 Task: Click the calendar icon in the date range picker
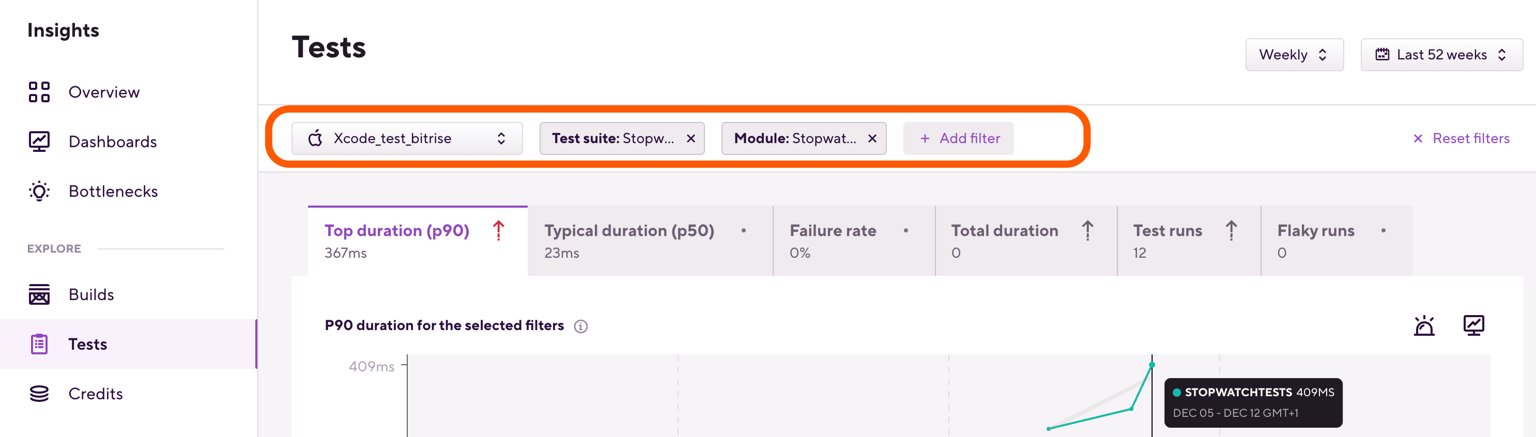tap(1381, 54)
